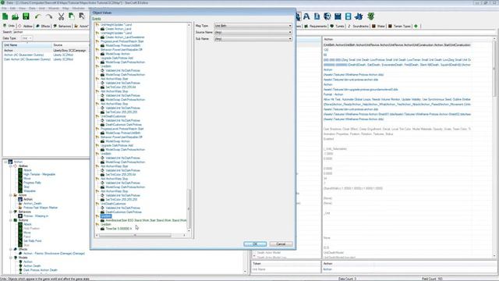Click the Search field containing archon

(51, 32)
